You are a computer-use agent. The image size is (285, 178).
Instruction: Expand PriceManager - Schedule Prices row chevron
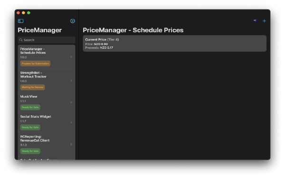click(x=71, y=56)
